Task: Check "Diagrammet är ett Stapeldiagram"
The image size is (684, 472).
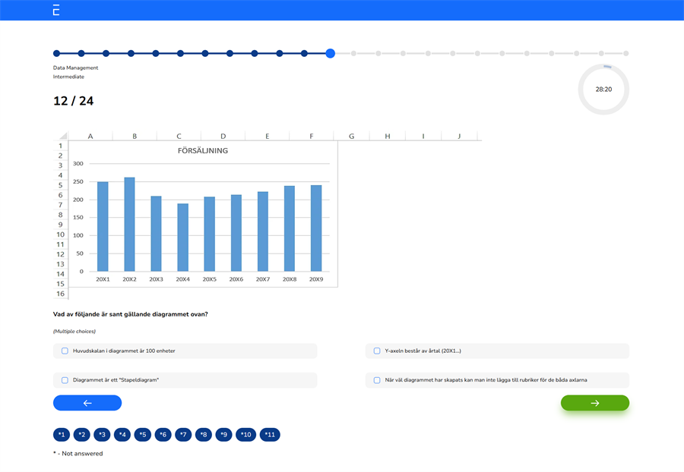Action: (64, 379)
